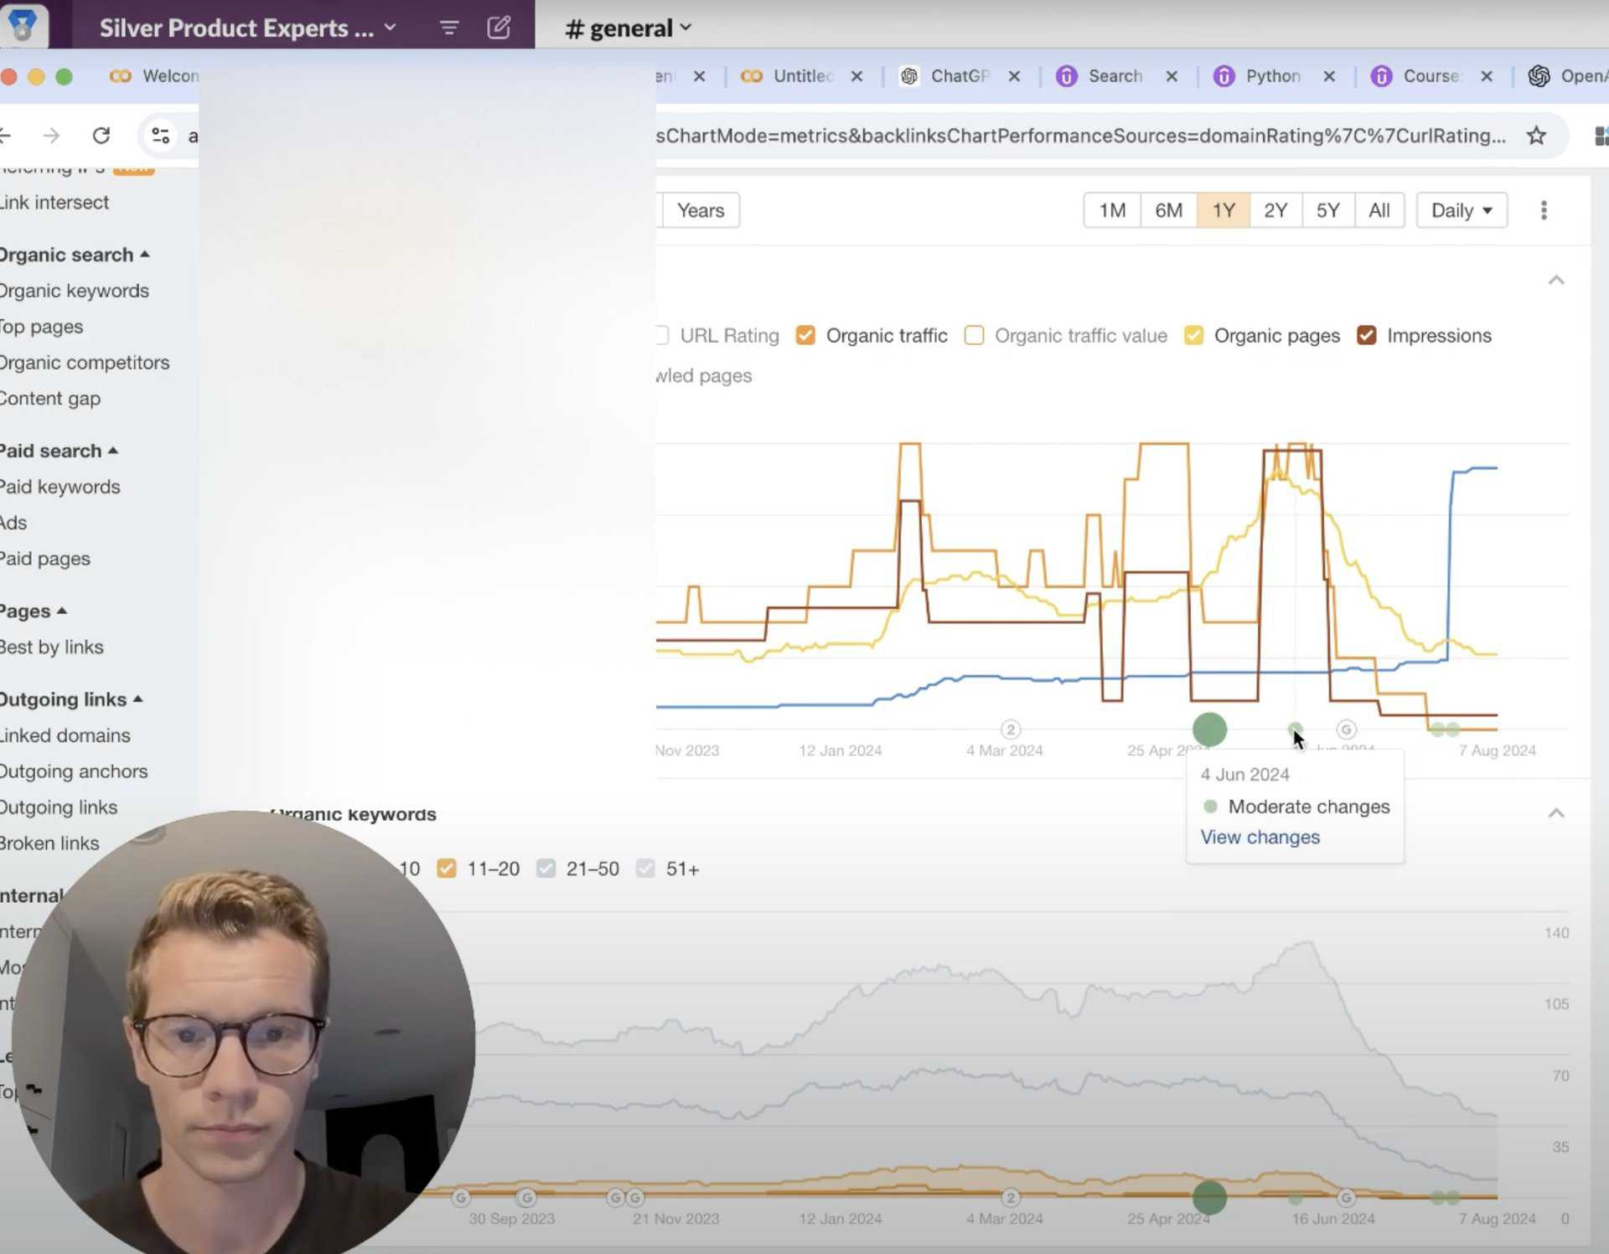
Task: Set chart range to 1M
Action: pos(1112,210)
